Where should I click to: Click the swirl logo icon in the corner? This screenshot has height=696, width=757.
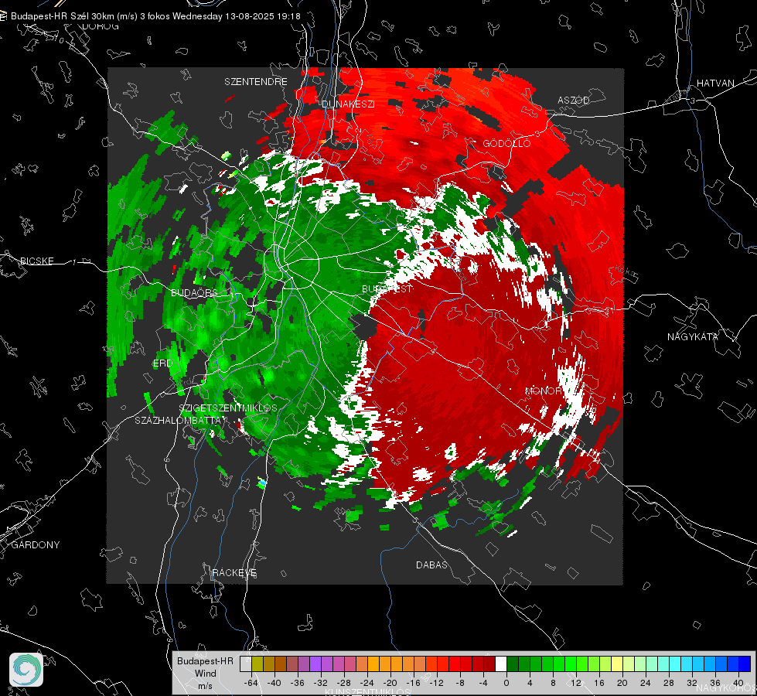click(26, 670)
